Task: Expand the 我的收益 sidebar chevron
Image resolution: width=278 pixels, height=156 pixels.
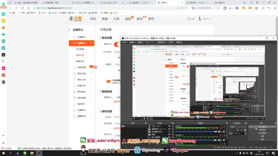Action: tap(91, 73)
